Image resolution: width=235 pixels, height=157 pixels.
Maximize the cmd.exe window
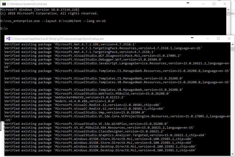(x=214, y=4)
